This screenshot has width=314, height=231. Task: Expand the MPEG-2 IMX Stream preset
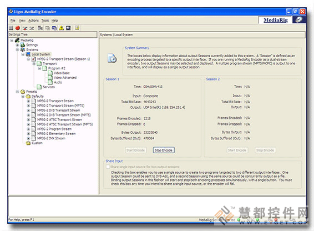[28, 138]
